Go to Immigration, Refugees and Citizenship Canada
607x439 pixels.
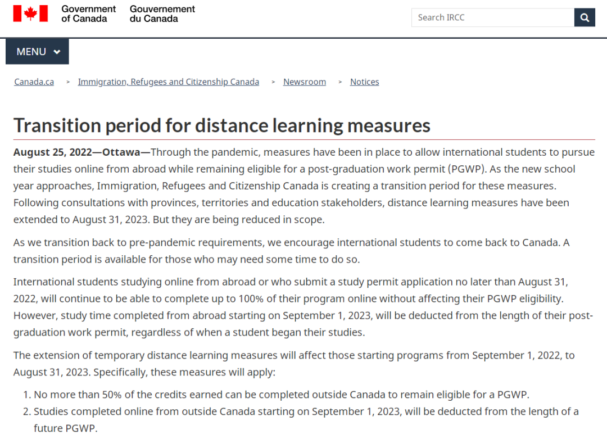point(169,82)
